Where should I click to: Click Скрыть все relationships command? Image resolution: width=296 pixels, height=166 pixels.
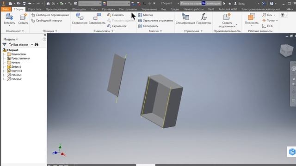[117, 26]
